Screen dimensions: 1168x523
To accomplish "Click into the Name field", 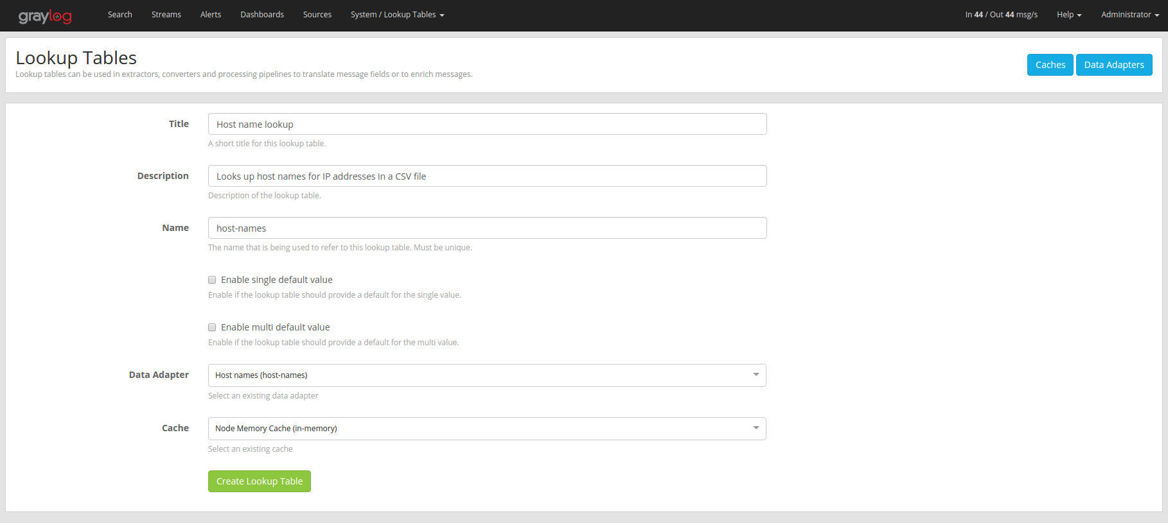I will 487,228.
